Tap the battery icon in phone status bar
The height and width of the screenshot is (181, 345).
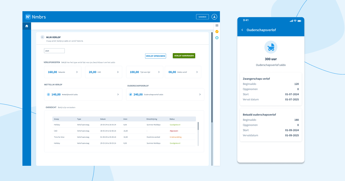[299, 21]
